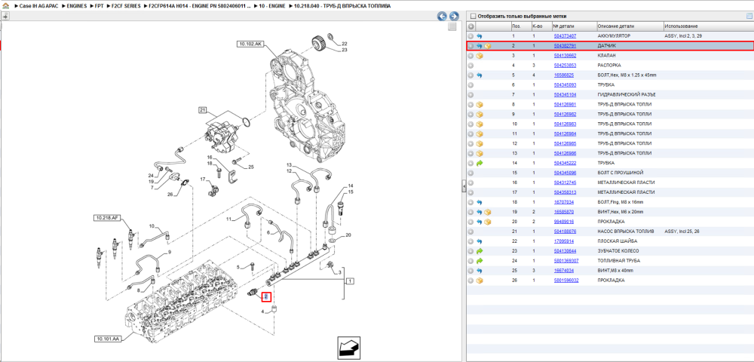The width and height of the screenshot is (754, 362).
Task: Click the box icon in the position 12 row
Action: click(480, 143)
